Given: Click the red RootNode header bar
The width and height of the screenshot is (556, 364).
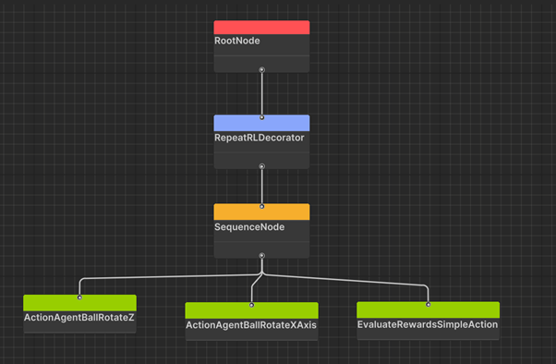Looking at the screenshot, I should [261, 28].
